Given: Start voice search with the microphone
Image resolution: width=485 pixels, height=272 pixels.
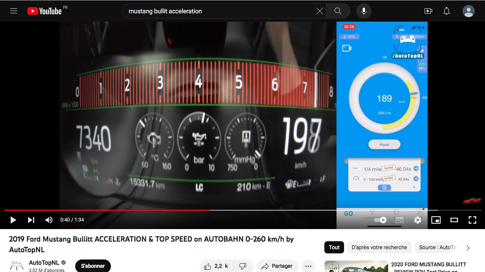Looking at the screenshot, I should point(363,11).
